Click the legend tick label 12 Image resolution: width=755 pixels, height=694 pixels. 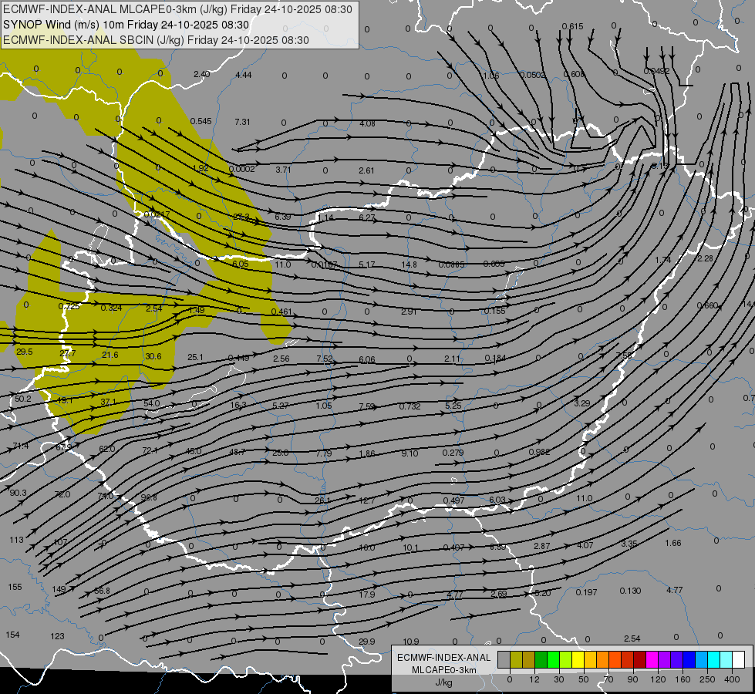(534, 679)
